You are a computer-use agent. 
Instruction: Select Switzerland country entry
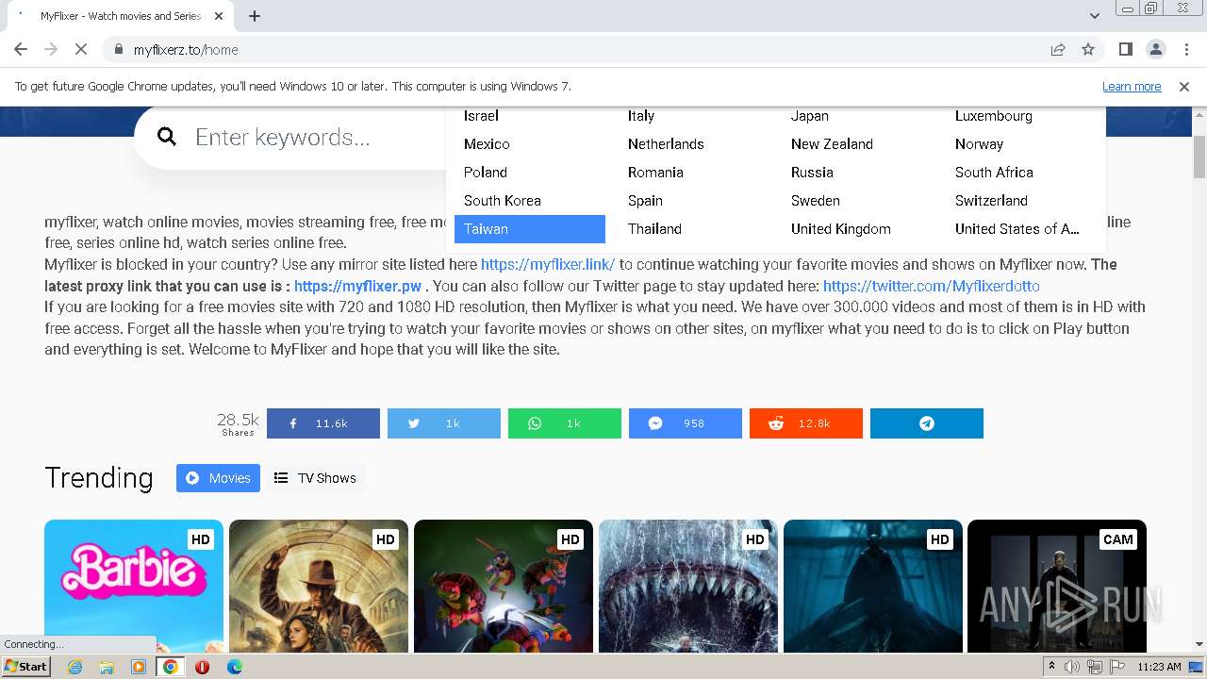(x=991, y=201)
